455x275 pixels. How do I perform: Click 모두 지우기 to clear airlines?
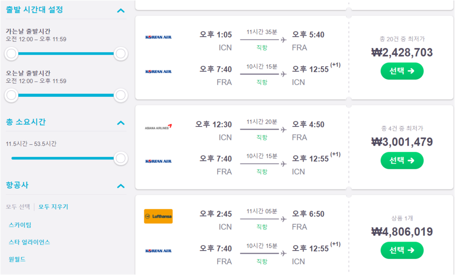point(53,207)
